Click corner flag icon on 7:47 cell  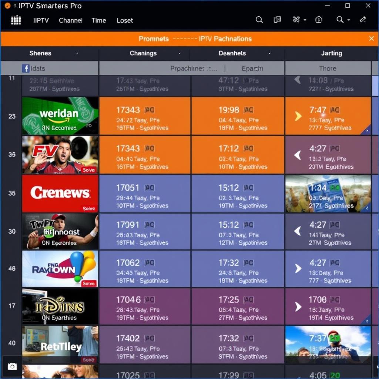(367, 131)
